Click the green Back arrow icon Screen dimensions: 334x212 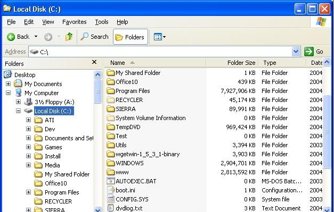11,37
